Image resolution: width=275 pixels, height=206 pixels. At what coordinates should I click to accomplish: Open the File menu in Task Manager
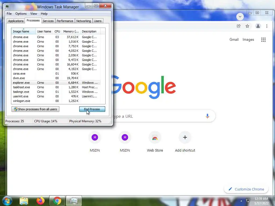[9, 14]
